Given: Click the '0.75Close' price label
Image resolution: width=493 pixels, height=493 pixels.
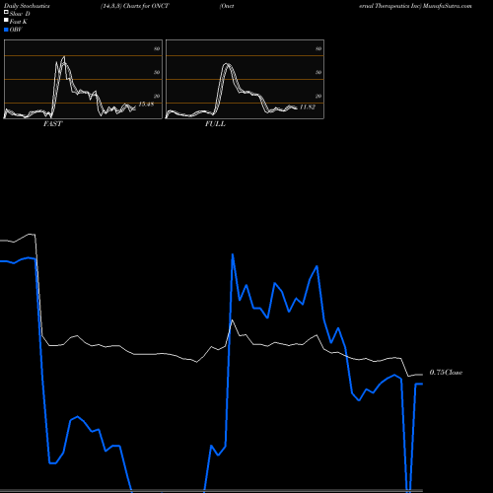Looking at the screenshot, I should (x=446, y=373).
